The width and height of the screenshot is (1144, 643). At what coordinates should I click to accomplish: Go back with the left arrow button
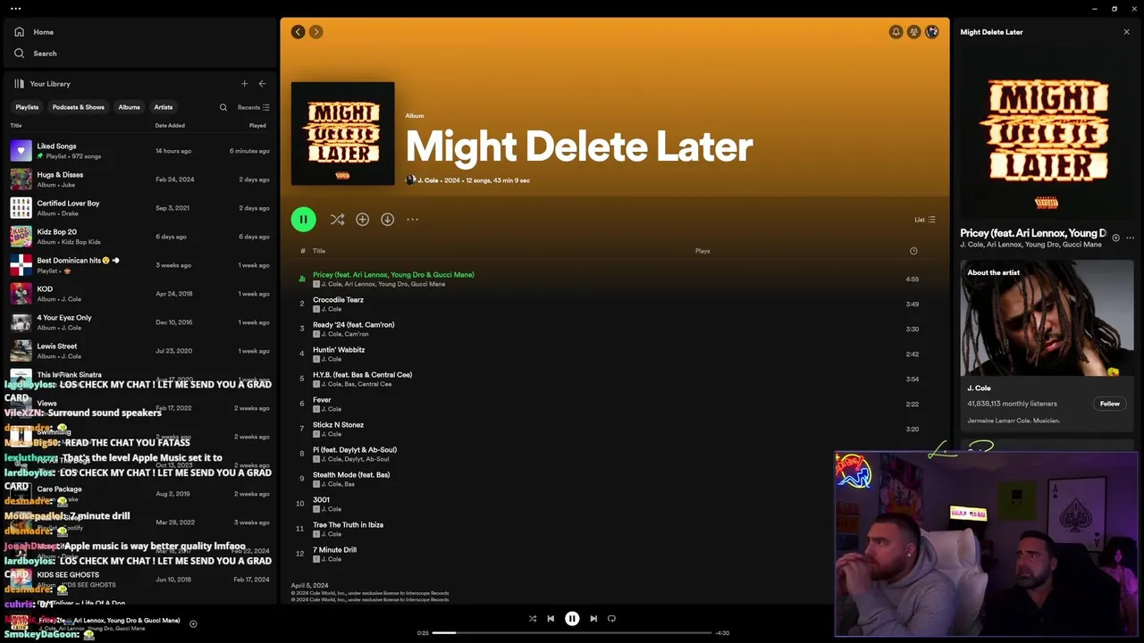tap(298, 32)
